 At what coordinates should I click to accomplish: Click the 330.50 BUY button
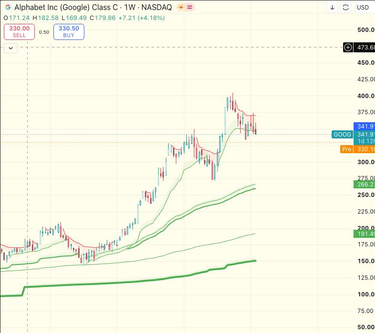[x=69, y=32]
